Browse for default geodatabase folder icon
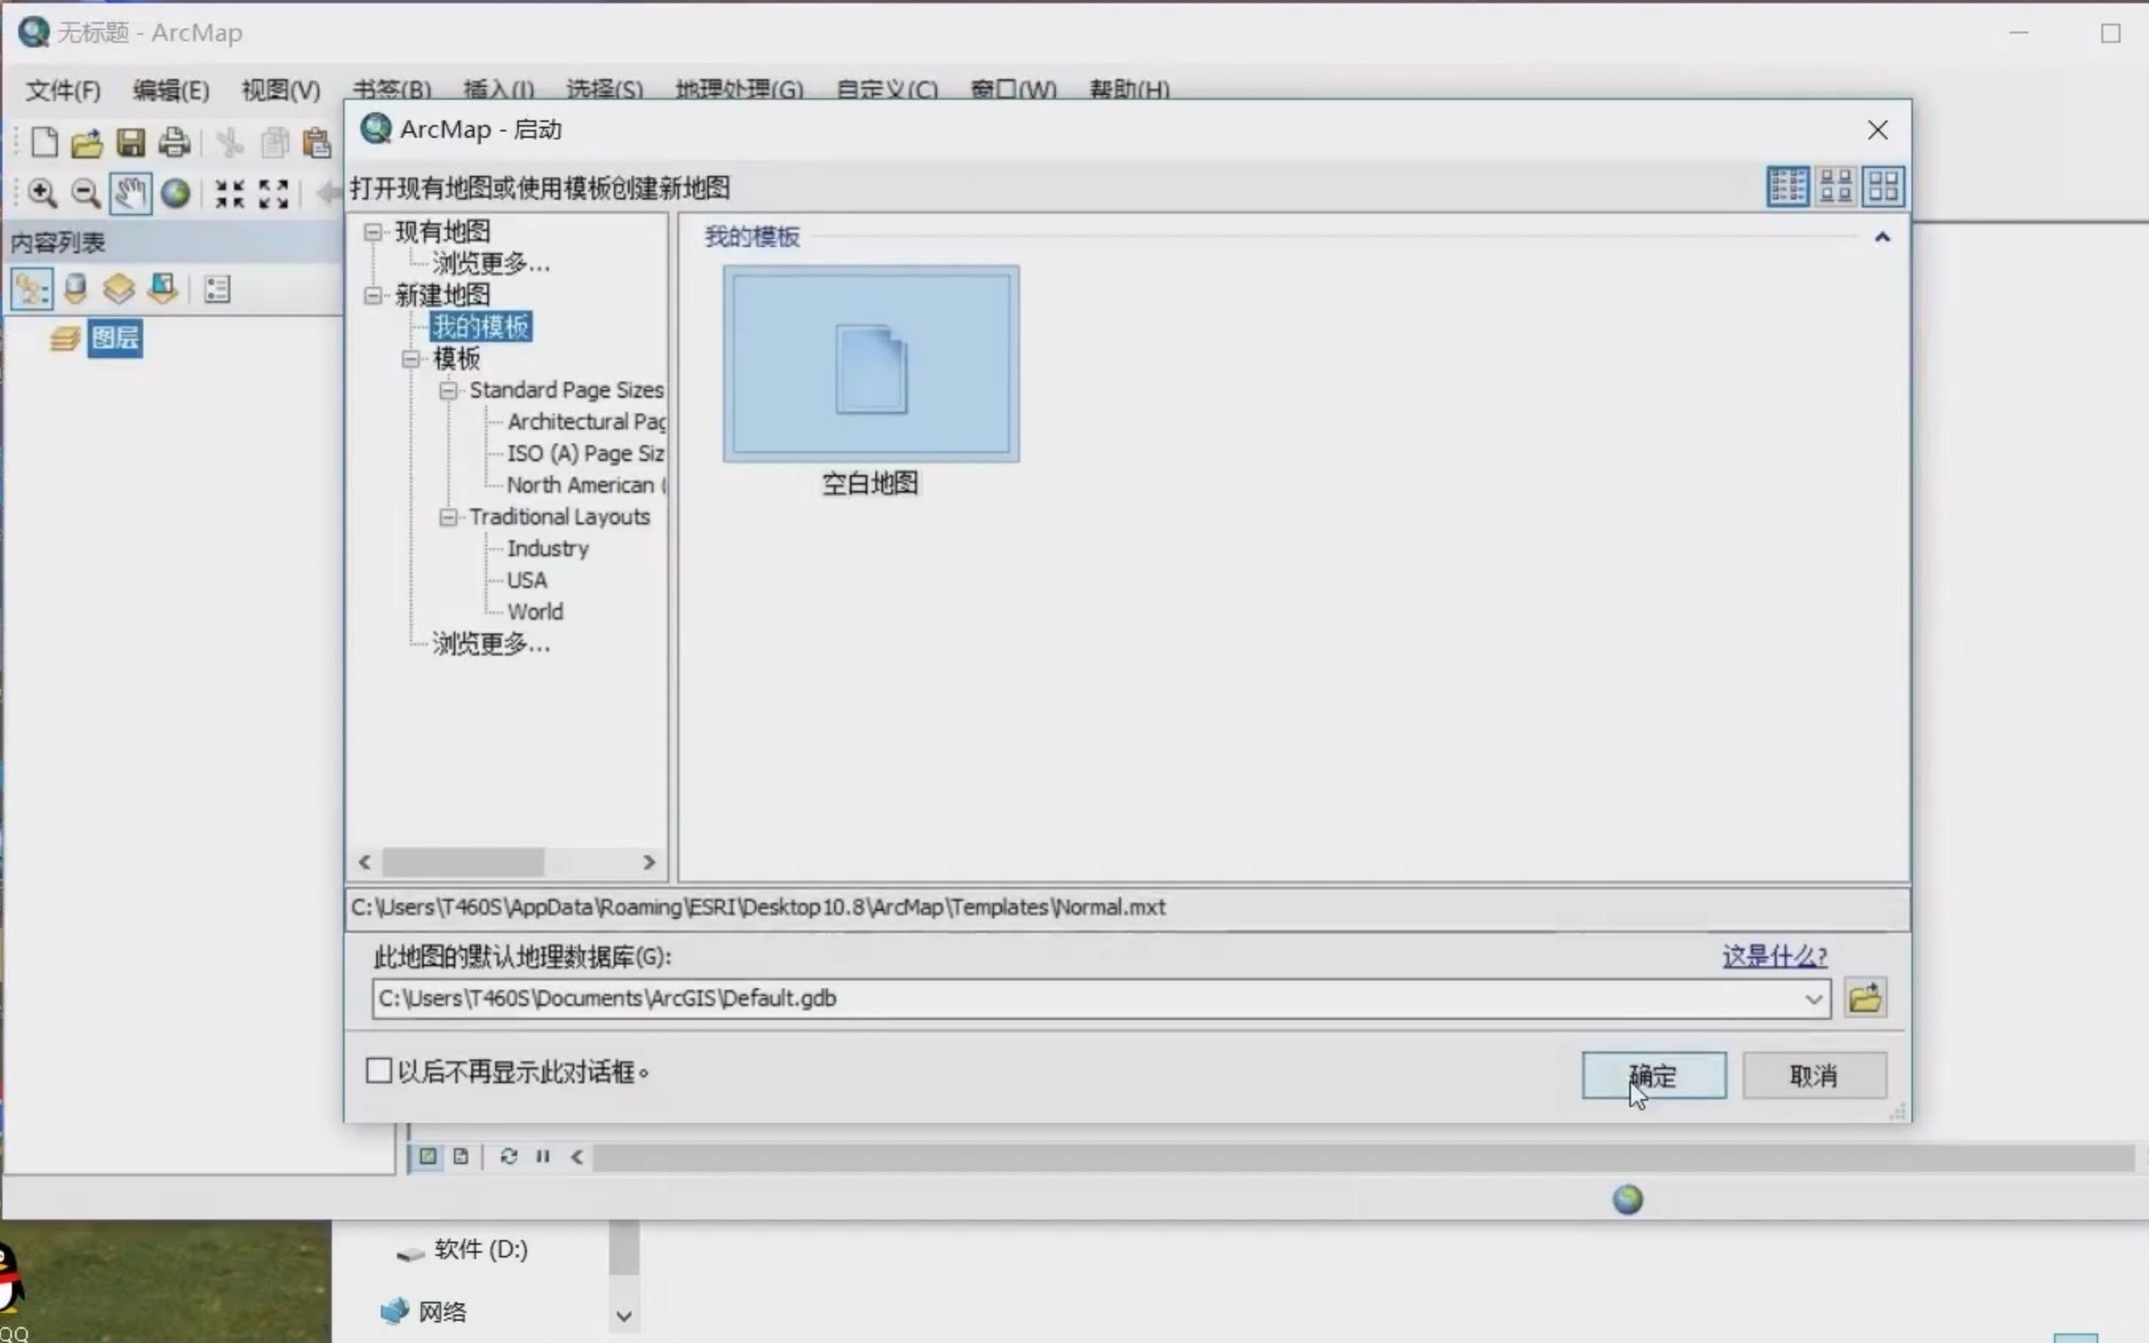This screenshot has width=2149, height=1343. [x=1865, y=999]
